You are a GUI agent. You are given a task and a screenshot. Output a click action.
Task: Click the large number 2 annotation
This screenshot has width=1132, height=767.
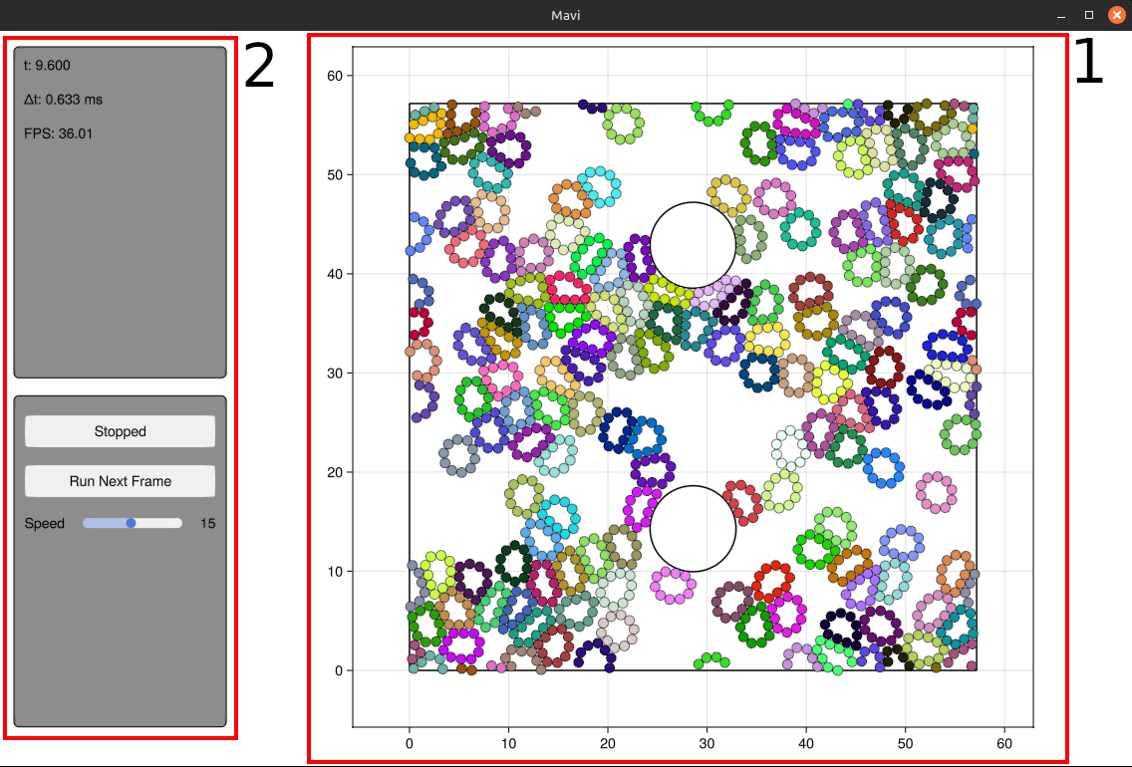pos(259,68)
